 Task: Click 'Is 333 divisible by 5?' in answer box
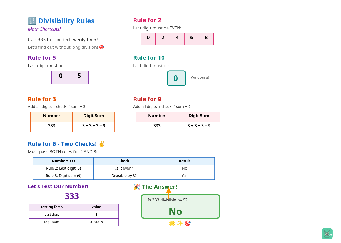(x=167, y=200)
